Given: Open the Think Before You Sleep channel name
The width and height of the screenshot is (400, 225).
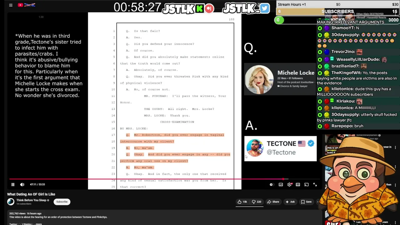Looking at the screenshot, I should pos(31,200).
